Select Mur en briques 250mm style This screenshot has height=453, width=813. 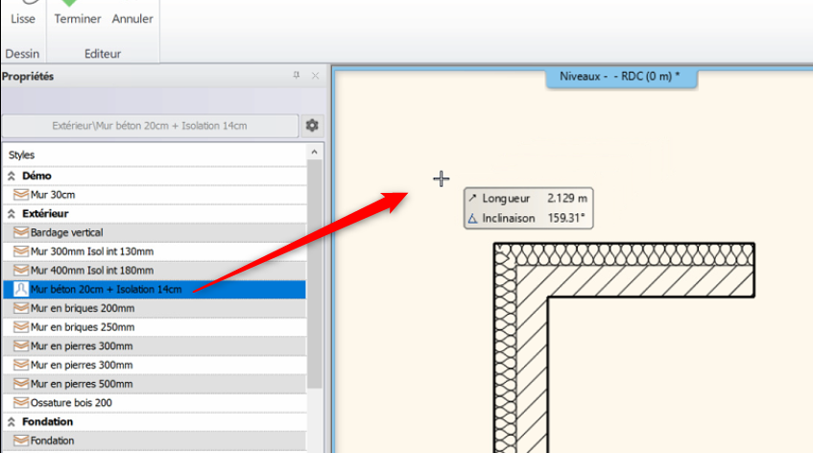click(x=155, y=327)
